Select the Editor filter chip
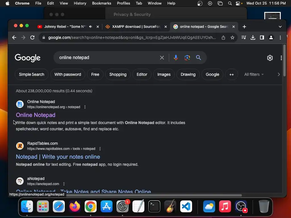The image size is (291, 218). point(142,75)
